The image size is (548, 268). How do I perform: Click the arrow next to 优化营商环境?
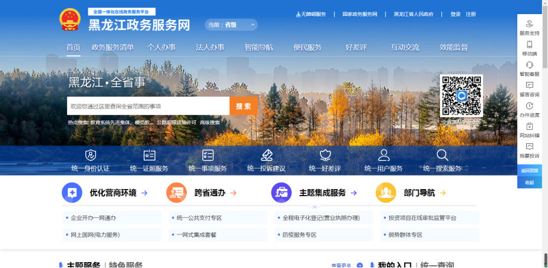click(x=144, y=193)
